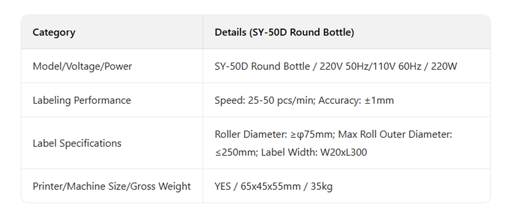
Task: Select the YES printer value
Action: pos(223,186)
